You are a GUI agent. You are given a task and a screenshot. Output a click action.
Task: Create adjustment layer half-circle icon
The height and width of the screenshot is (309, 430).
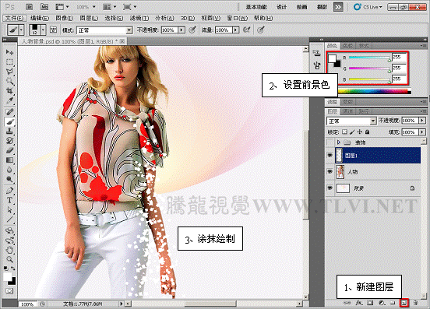point(382,303)
